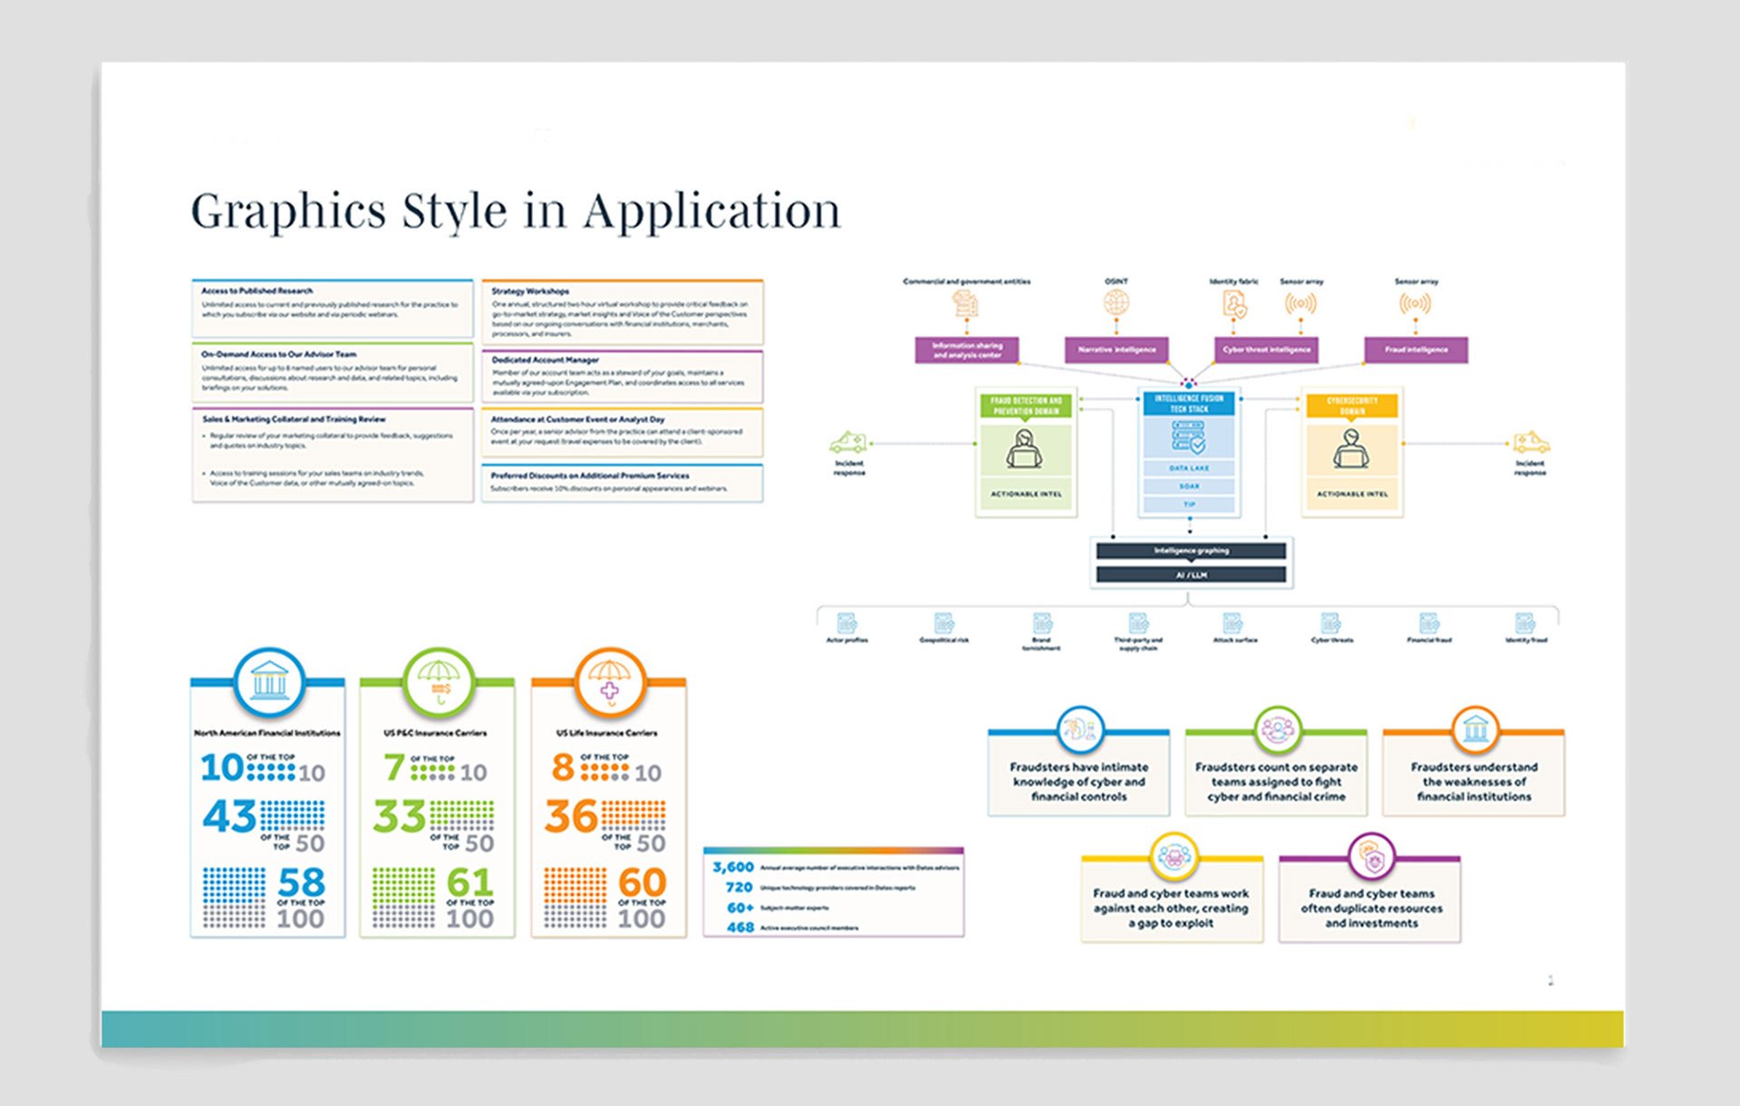Click the server shield icon in Tech Stack
Viewport: 1740px width, 1106px height.
[1189, 438]
